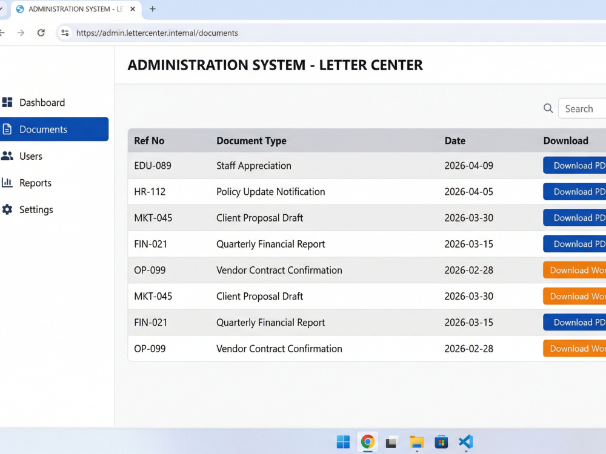
Task: Focus the Search input field
Action: click(582, 108)
